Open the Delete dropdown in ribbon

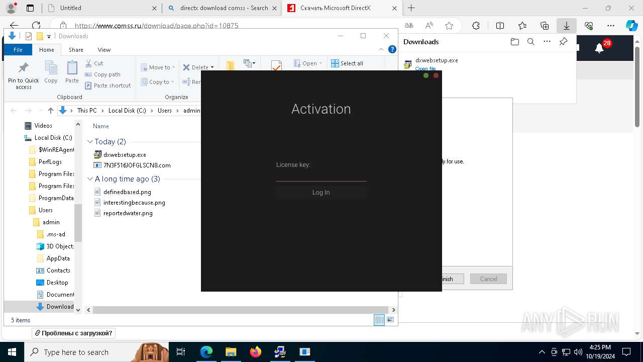198,67
